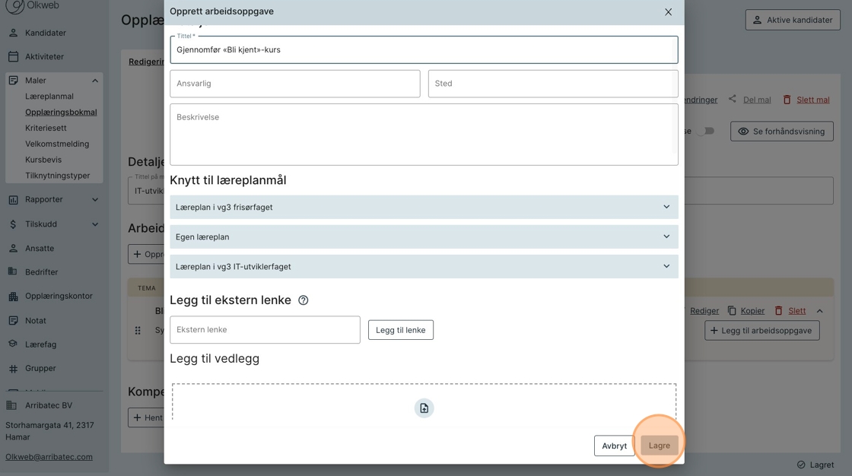Close the Opprett arbeidsoppgave dialog
The image size is (852, 476).
669,12
